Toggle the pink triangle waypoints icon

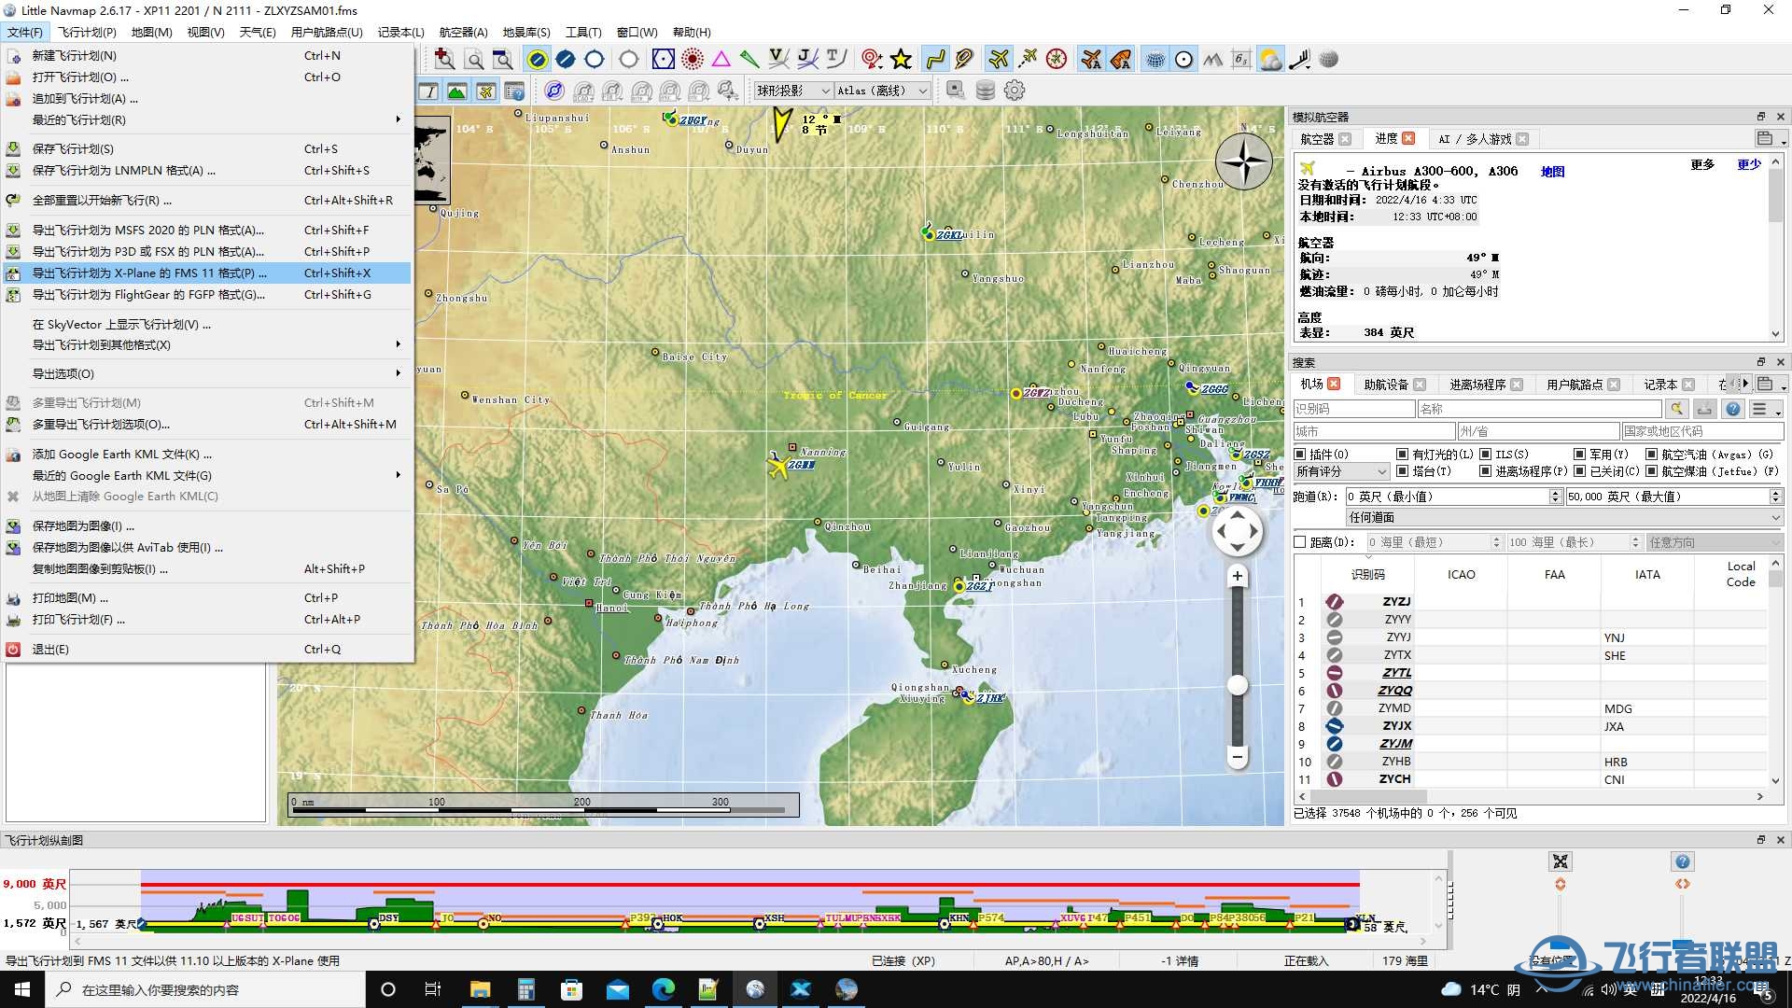click(721, 60)
